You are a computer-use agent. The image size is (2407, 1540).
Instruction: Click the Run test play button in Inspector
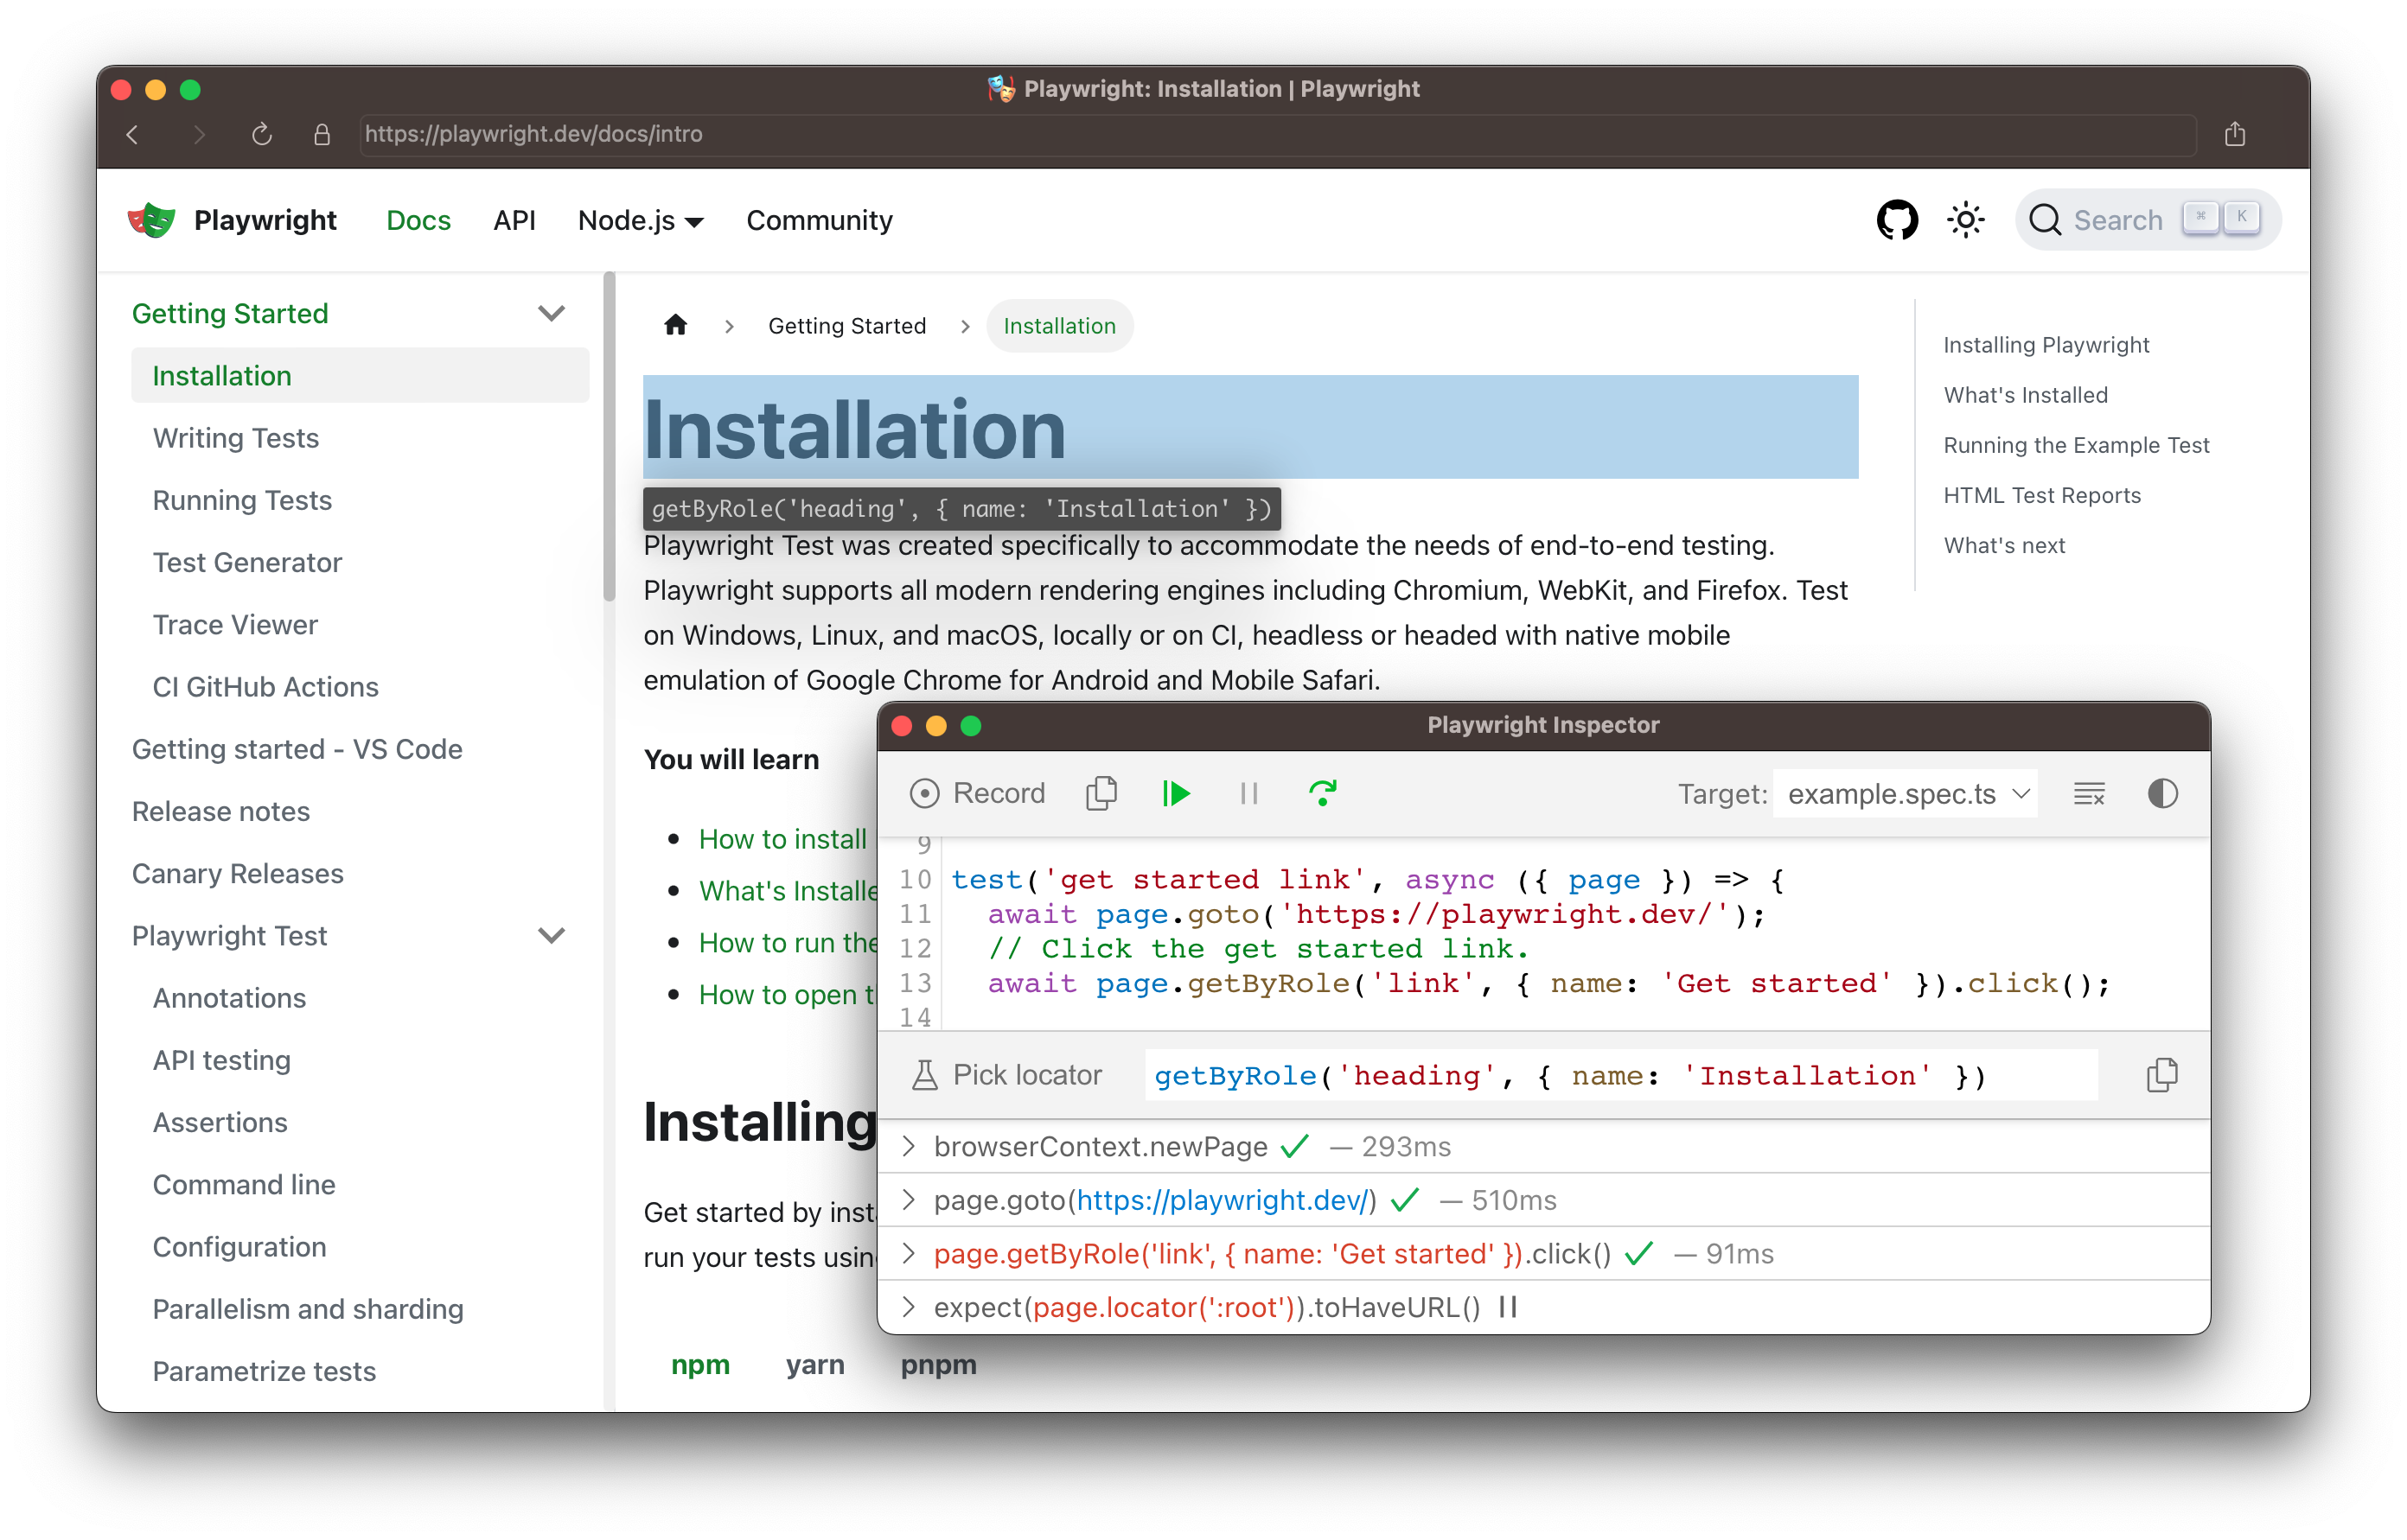point(1176,792)
